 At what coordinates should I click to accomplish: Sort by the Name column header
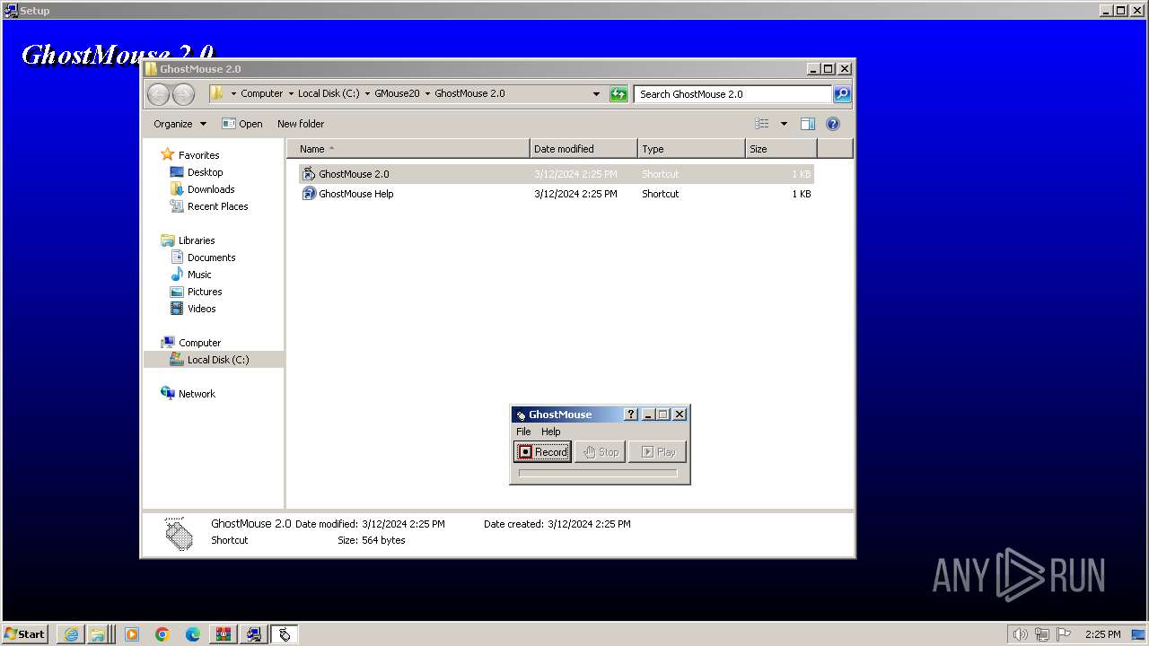coord(408,149)
